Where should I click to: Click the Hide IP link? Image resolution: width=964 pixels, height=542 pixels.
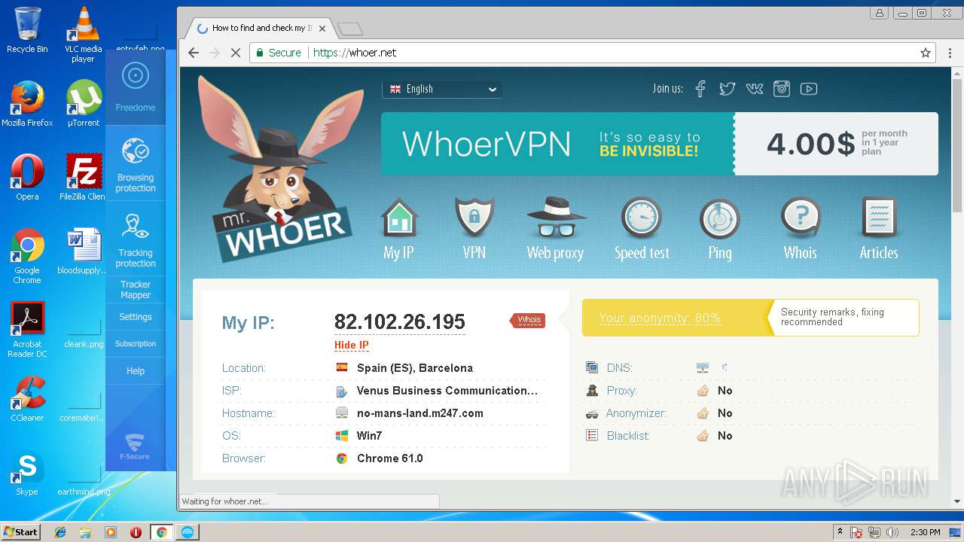[x=352, y=346]
